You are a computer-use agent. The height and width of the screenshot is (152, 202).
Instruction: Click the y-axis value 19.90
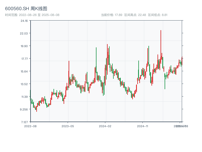24,46
